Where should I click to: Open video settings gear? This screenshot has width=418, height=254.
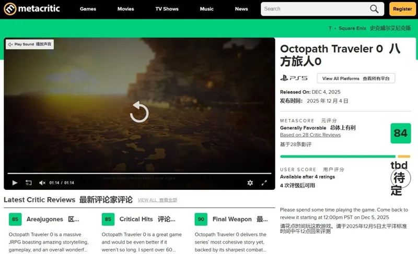tap(250, 183)
